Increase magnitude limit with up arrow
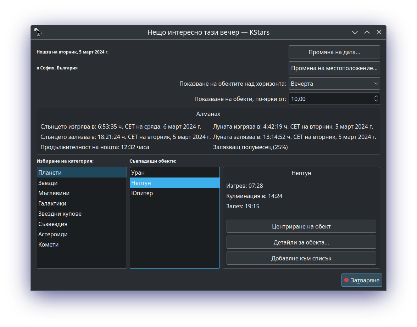 (376, 97)
